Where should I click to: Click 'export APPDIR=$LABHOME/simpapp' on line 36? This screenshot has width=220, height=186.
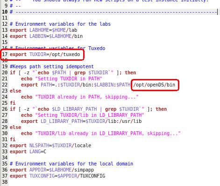[52, 170]
